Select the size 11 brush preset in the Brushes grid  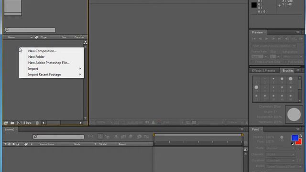291,80
